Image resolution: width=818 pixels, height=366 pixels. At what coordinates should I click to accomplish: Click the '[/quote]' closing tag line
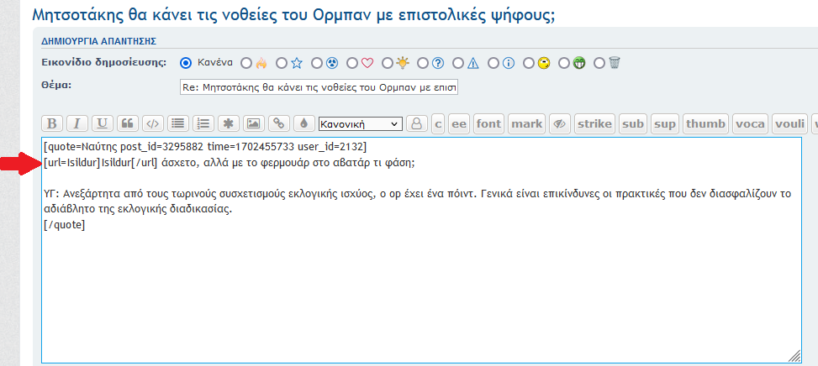coord(65,226)
